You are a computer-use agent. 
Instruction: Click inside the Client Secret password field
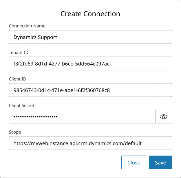tap(82, 117)
